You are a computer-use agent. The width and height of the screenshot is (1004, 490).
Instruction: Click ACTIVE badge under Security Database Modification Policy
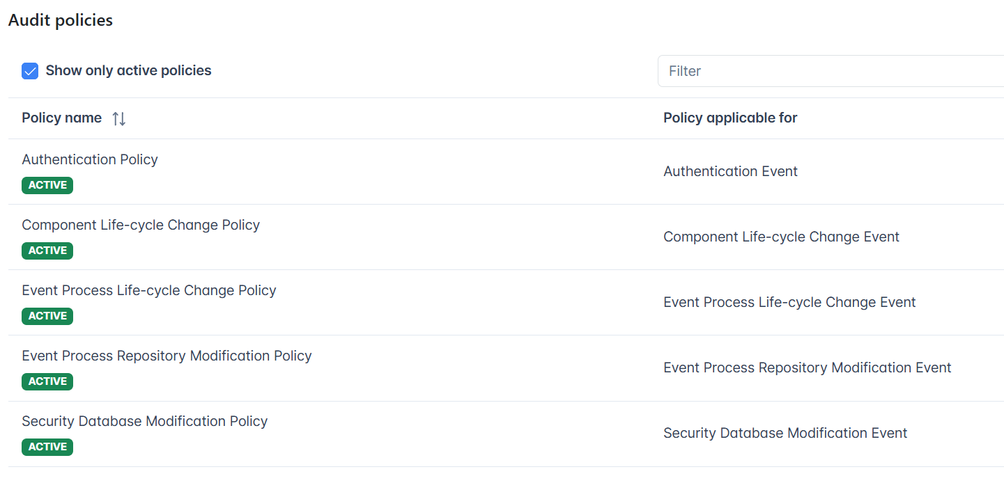pos(47,447)
